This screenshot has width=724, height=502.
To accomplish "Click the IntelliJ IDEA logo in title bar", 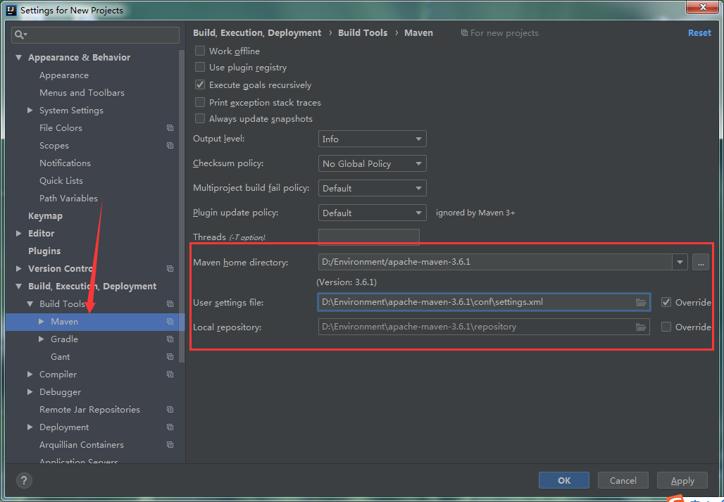I will (12, 10).
